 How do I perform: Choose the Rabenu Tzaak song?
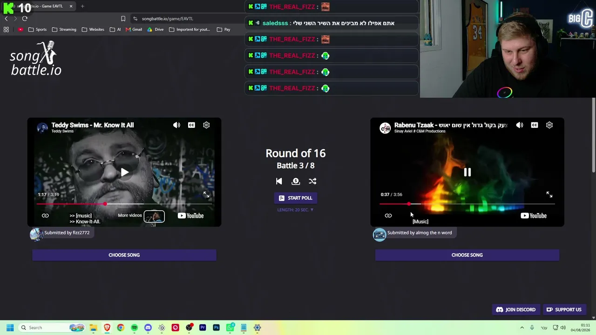pyautogui.click(x=467, y=255)
